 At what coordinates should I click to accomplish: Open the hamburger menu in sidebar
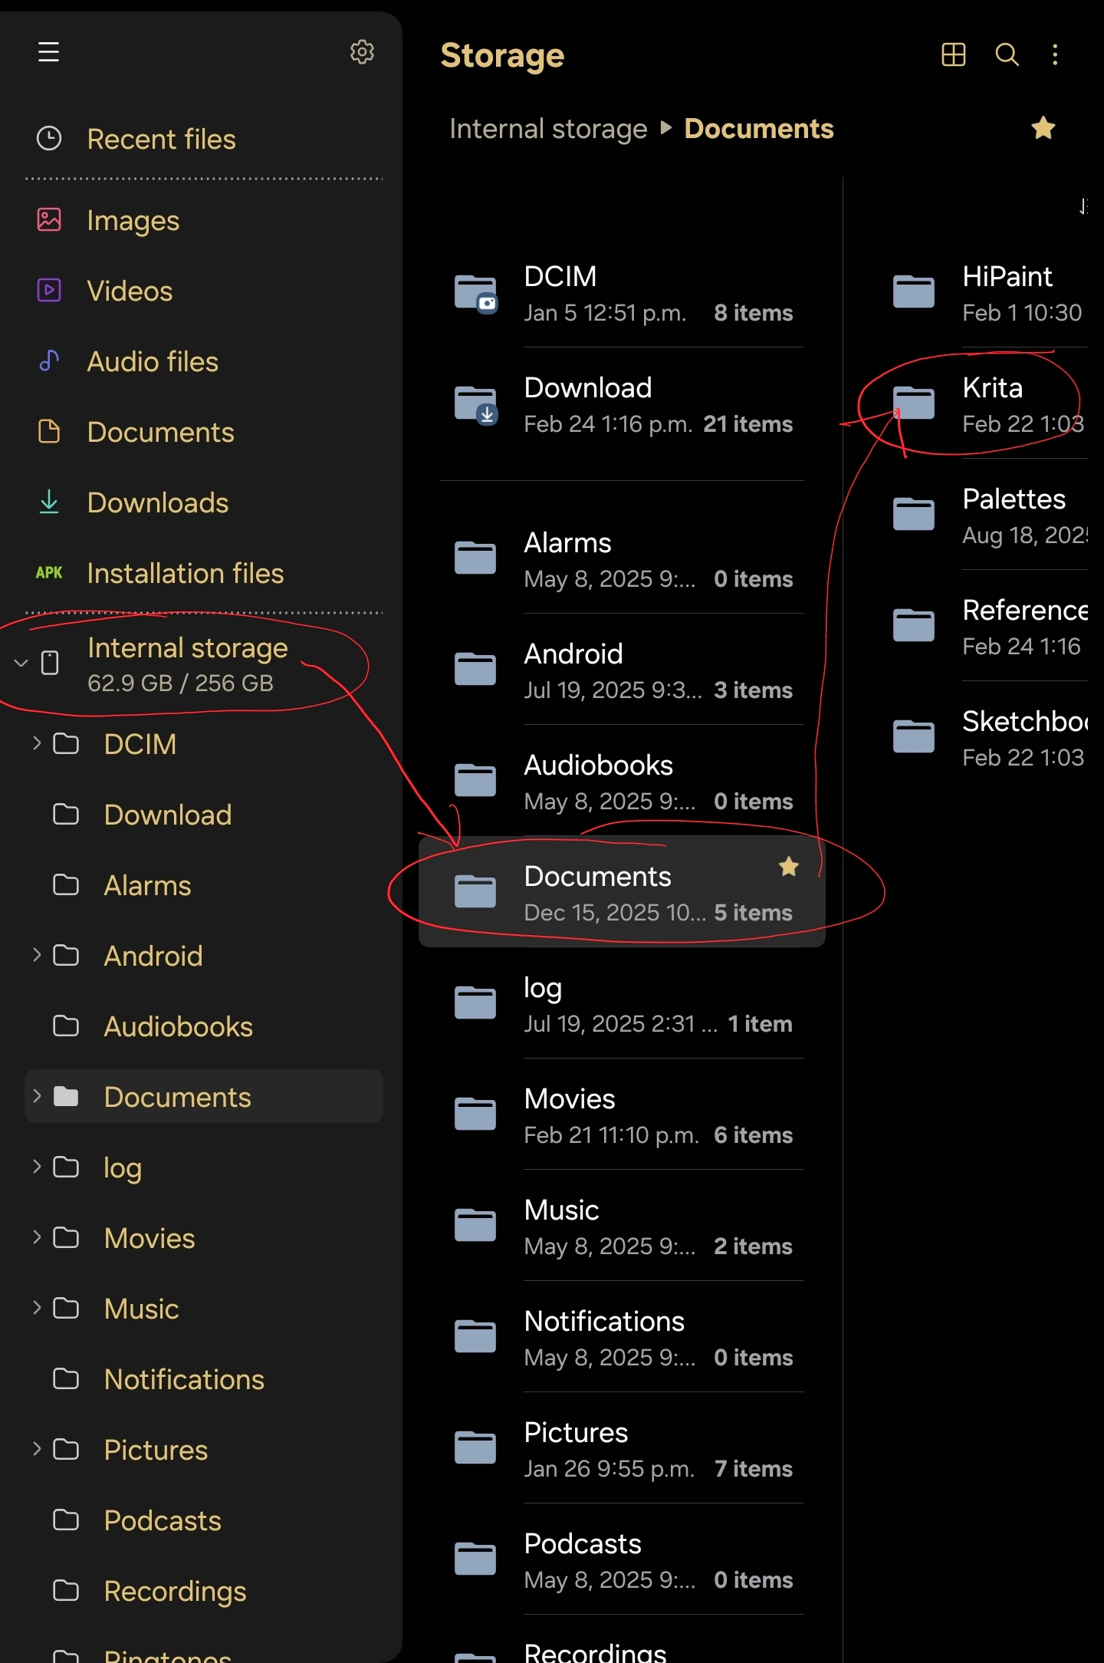pyautogui.click(x=48, y=52)
